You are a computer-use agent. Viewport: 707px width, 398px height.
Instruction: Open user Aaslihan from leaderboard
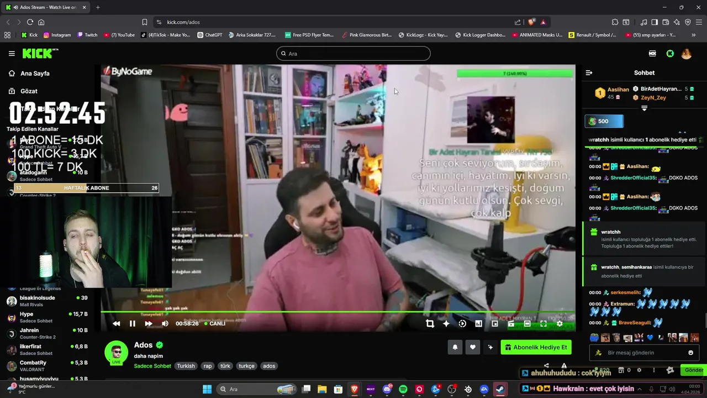click(x=618, y=90)
